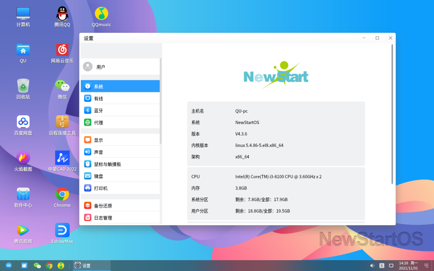Viewport: 434px width, 271px height.
Task: Open 鼠标与触摸板 settings
Action: coord(121,164)
